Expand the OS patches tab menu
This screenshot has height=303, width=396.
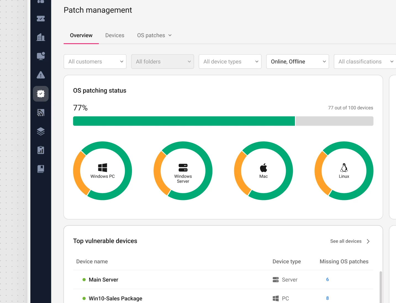[x=154, y=35]
